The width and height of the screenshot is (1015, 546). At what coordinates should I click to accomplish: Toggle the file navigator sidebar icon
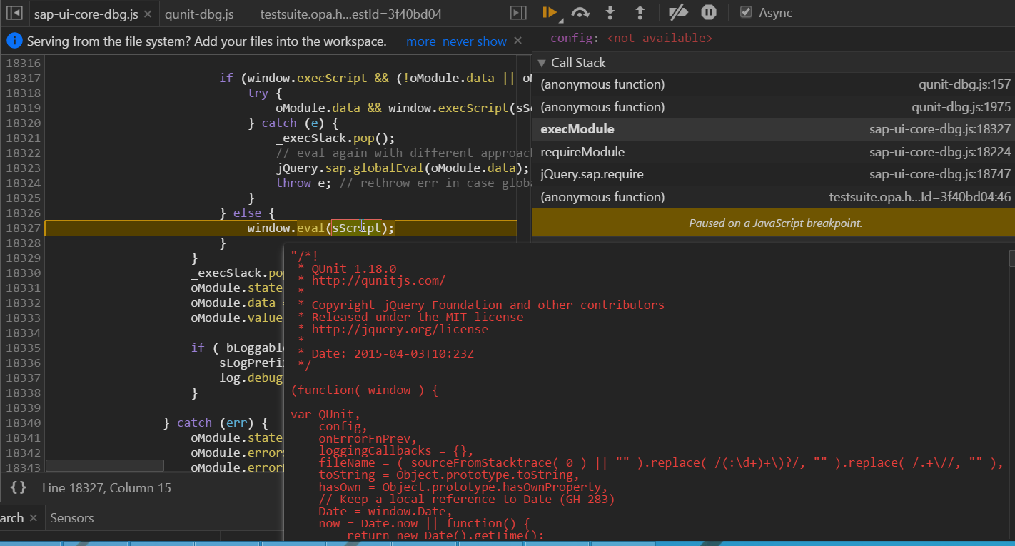[13, 14]
